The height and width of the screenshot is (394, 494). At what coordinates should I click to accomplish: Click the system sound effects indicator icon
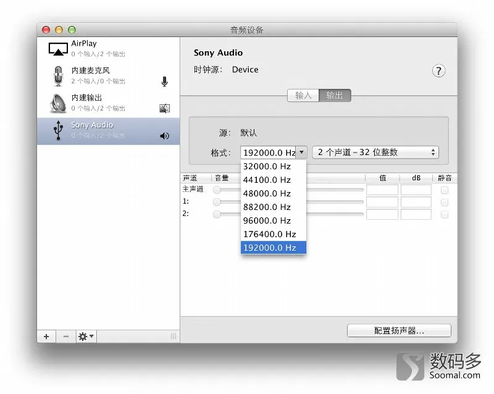164,109
